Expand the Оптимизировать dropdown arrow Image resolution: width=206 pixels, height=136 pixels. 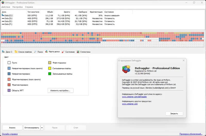pyautogui.click(x=42, y=128)
